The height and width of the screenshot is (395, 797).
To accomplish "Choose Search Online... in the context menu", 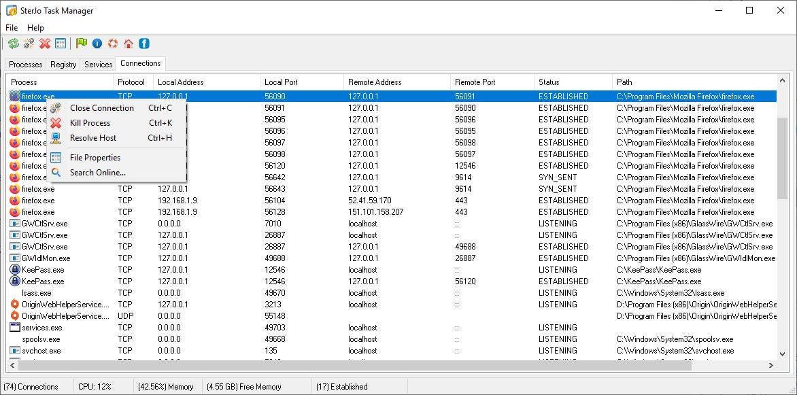I will click(116, 172).
